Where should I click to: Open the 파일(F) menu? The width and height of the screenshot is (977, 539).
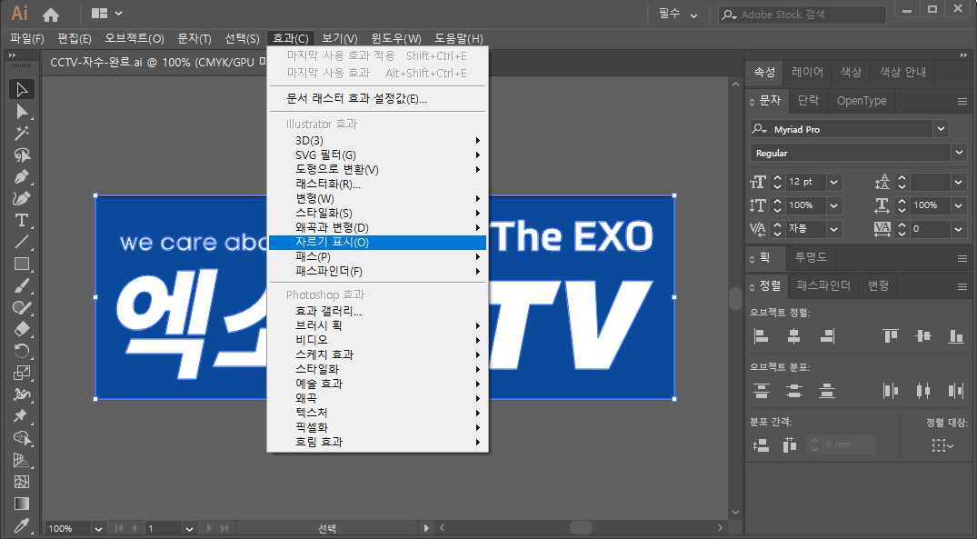click(26, 39)
